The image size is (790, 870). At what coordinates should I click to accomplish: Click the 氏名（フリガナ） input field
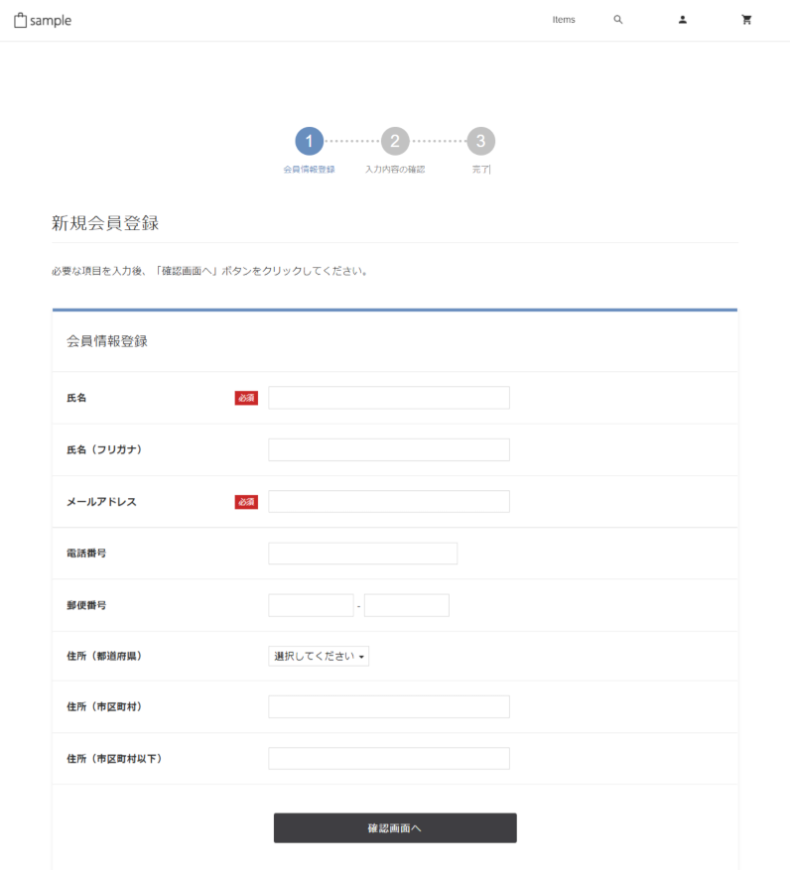coord(389,449)
